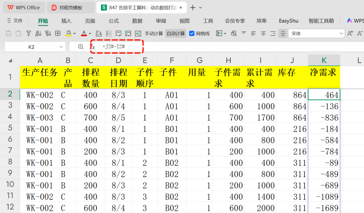Select the 数据 ribbon tab
The image size is (364, 213).
coord(137,21)
